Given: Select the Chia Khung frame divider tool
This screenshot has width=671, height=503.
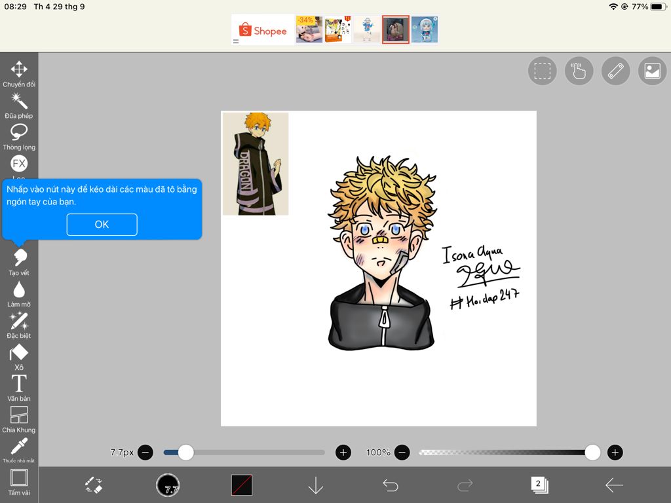Looking at the screenshot, I should pyautogui.click(x=19, y=419).
